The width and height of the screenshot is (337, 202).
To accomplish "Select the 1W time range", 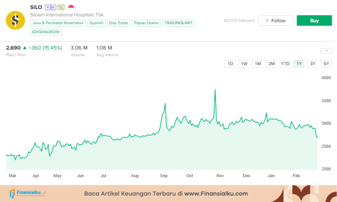I will [x=244, y=64].
